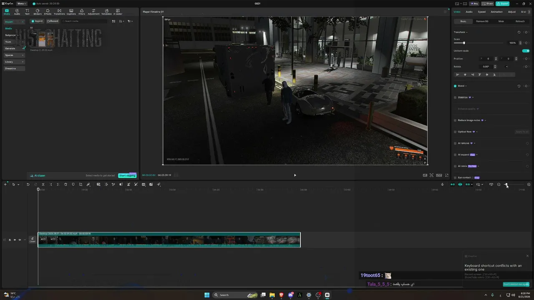Add a marker with the shield icon
The width and height of the screenshot is (534, 300).
tap(73, 184)
